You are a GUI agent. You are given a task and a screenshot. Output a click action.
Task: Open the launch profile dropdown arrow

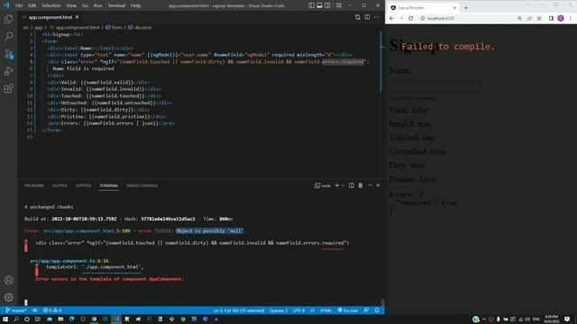coord(343,185)
